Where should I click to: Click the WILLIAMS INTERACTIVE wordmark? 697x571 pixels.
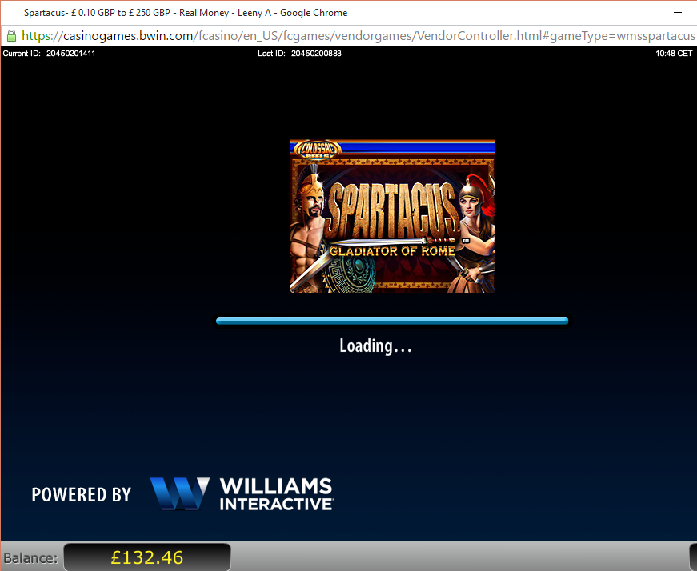[x=276, y=494]
